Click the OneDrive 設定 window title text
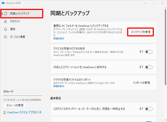The image size is (167, 122). click(13, 3)
